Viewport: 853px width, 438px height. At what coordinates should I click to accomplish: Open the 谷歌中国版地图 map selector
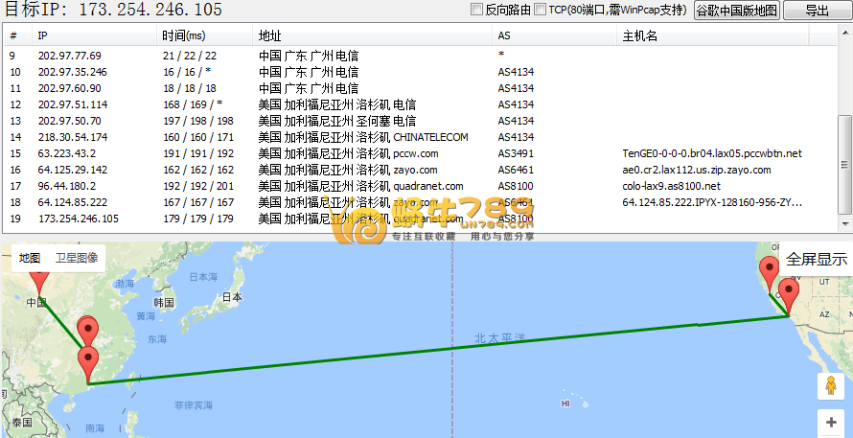pos(736,11)
